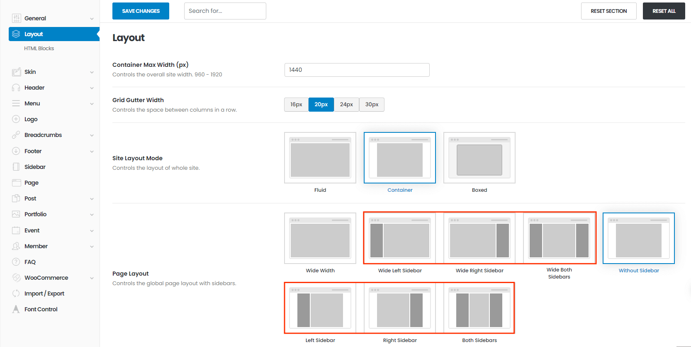Expand the Portfolio menu chevron

click(x=92, y=215)
